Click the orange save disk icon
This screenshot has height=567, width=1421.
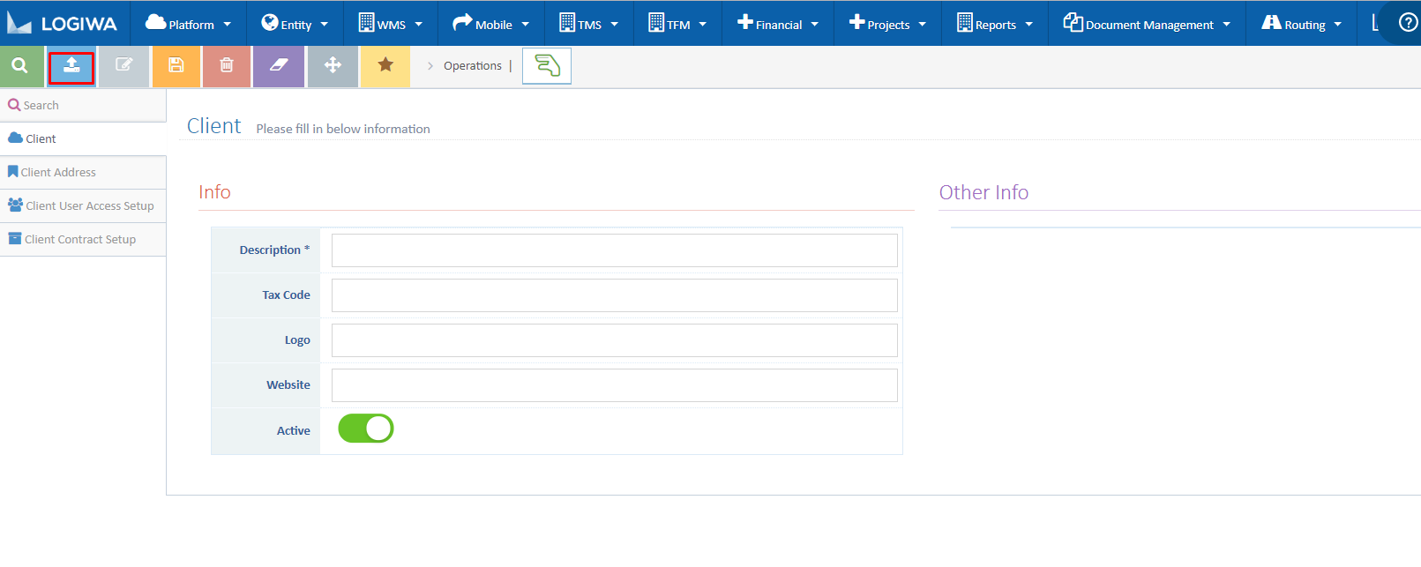pos(176,66)
